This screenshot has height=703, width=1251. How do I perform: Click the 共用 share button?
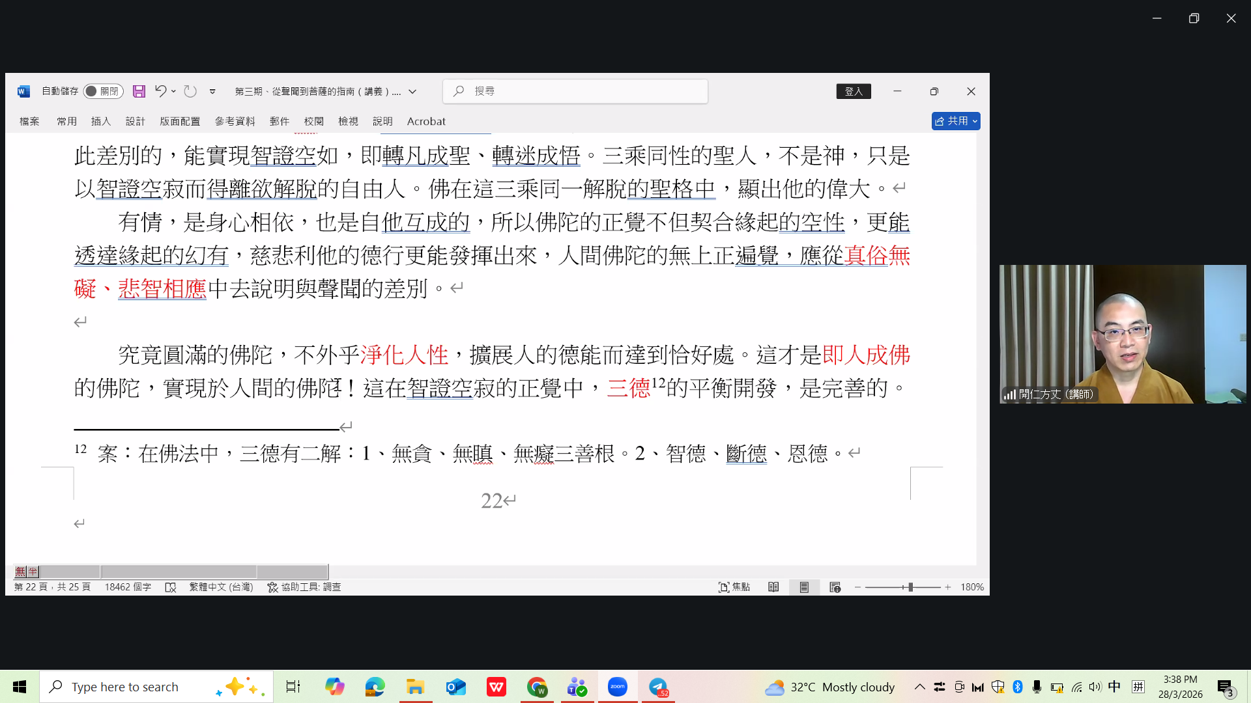tap(955, 121)
